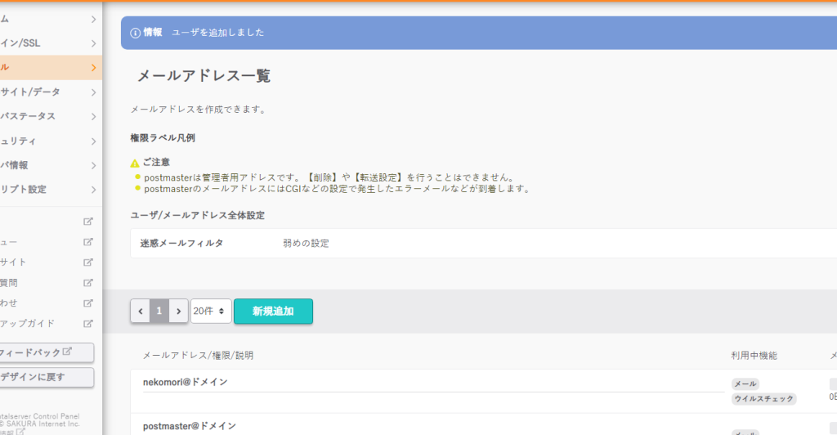
Task: Expand the パステータス sidebar section
Action: [x=49, y=116]
